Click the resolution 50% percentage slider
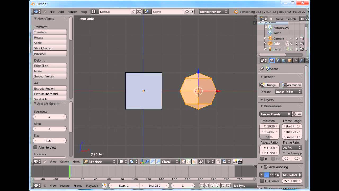The height and width of the screenshot is (191, 339). click(269, 137)
